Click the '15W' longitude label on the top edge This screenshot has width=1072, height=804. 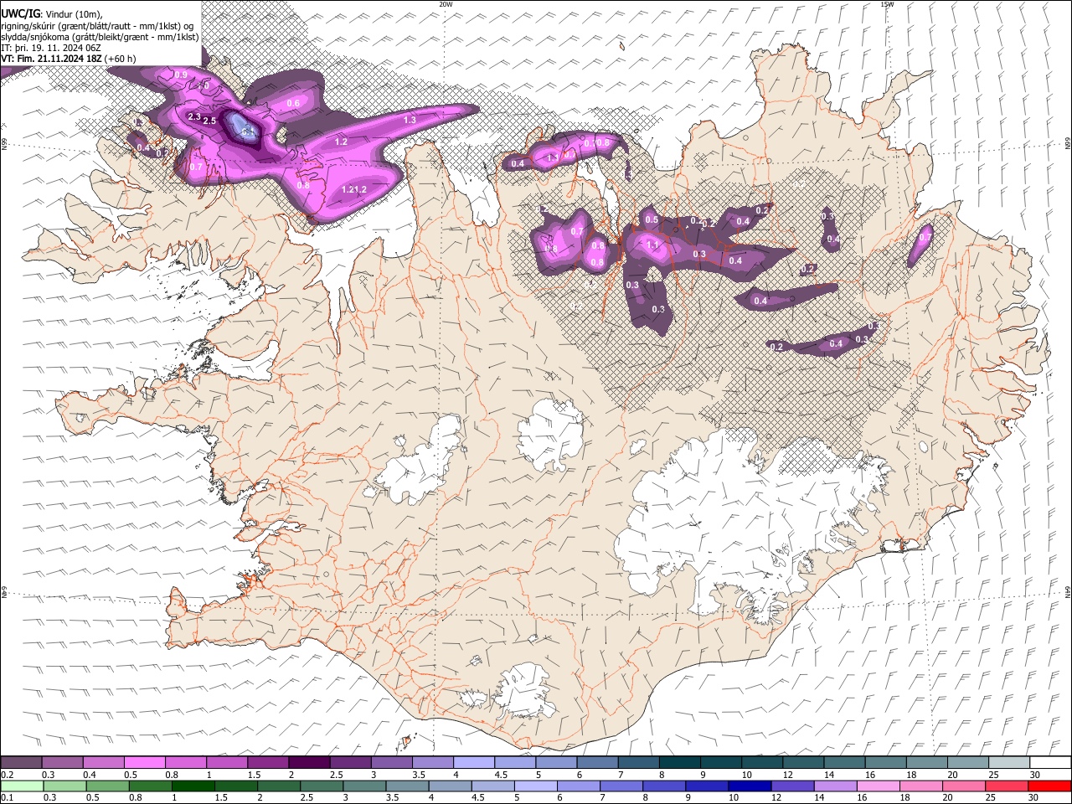[887, 4]
